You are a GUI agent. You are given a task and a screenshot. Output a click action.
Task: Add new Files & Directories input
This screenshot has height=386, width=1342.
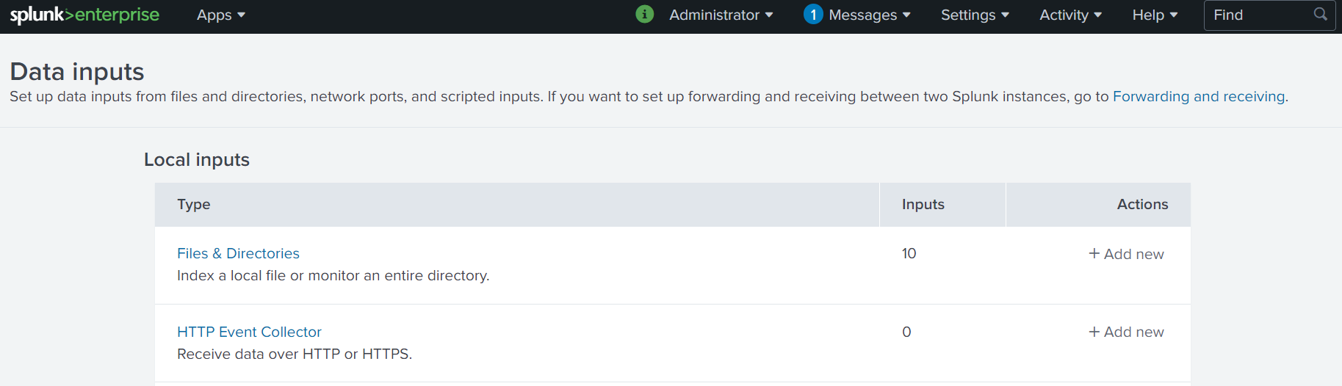(1126, 254)
